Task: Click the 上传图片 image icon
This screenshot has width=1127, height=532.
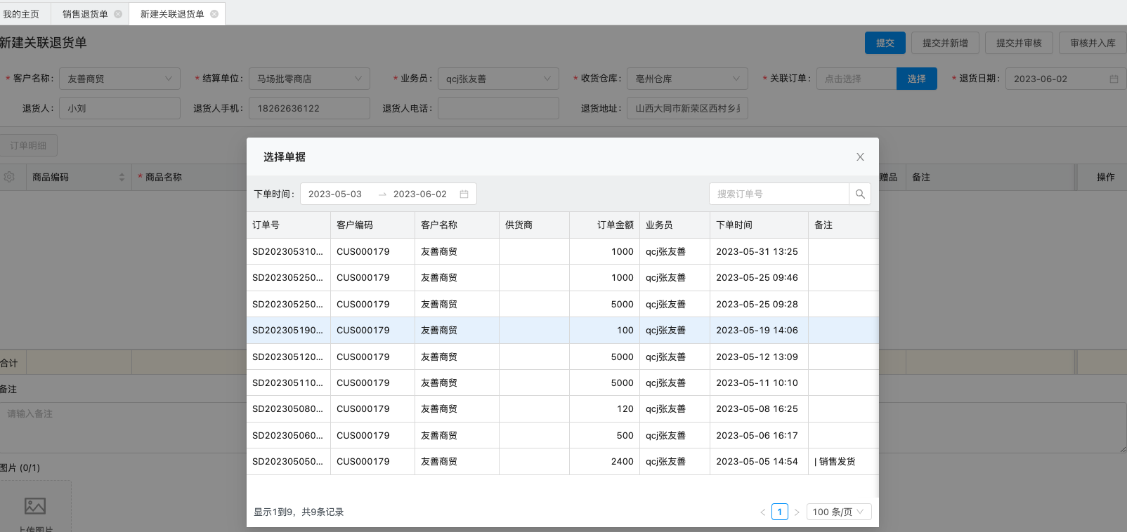Action: 35,505
